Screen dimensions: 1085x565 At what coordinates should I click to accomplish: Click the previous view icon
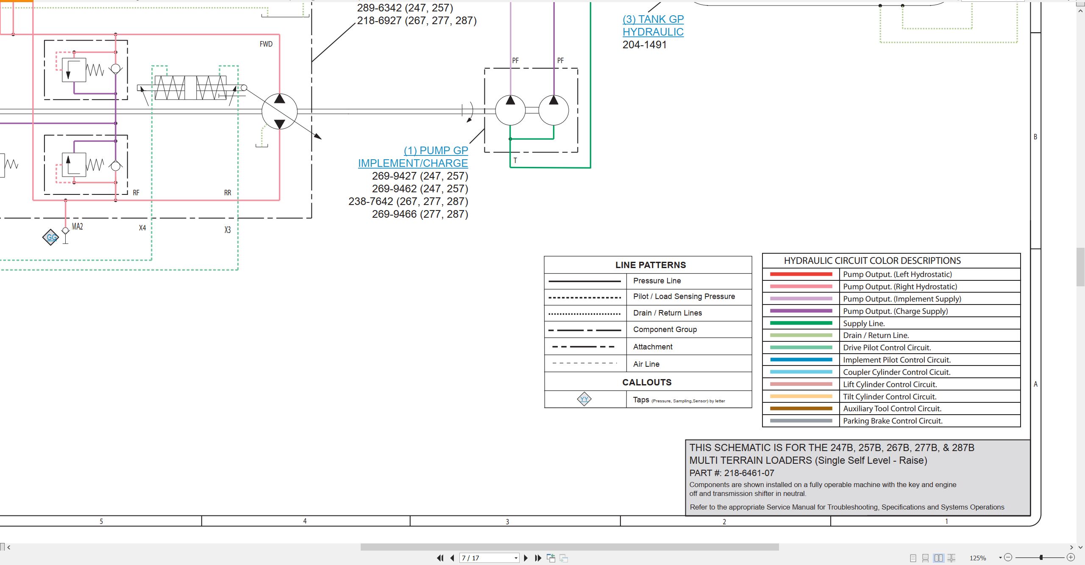(551, 558)
